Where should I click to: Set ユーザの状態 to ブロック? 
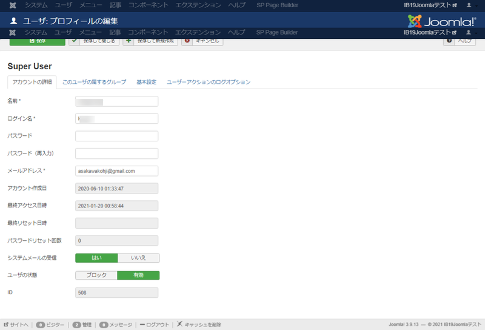pos(96,275)
